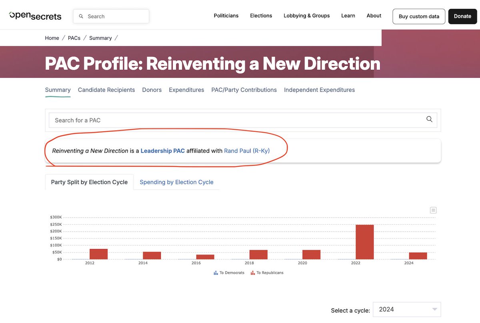480x323 pixels.
Task: Click the OpenSecrets logo
Action: coord(35,16)
